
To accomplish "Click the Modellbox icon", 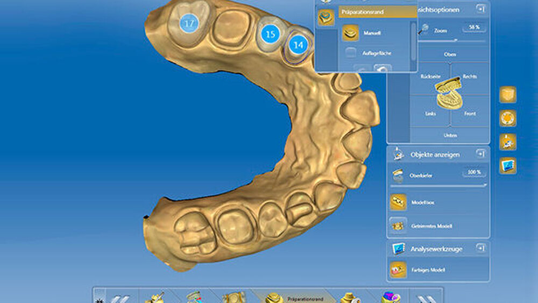I will (x=398, y=202).
